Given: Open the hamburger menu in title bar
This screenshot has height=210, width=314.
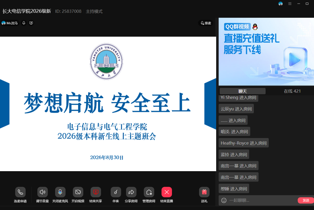Looking at the screenshot, I should pyautogui.click(x=290, y=4).
